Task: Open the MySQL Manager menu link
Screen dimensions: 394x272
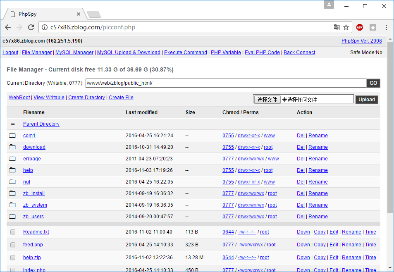Action: (x=74, y=52)
